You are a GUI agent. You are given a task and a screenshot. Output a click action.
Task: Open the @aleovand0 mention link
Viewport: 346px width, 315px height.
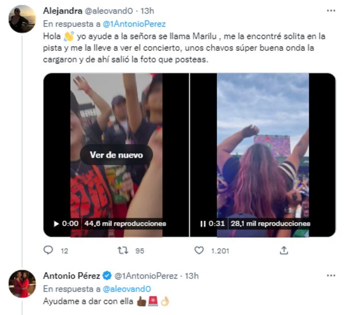[124, 289]
